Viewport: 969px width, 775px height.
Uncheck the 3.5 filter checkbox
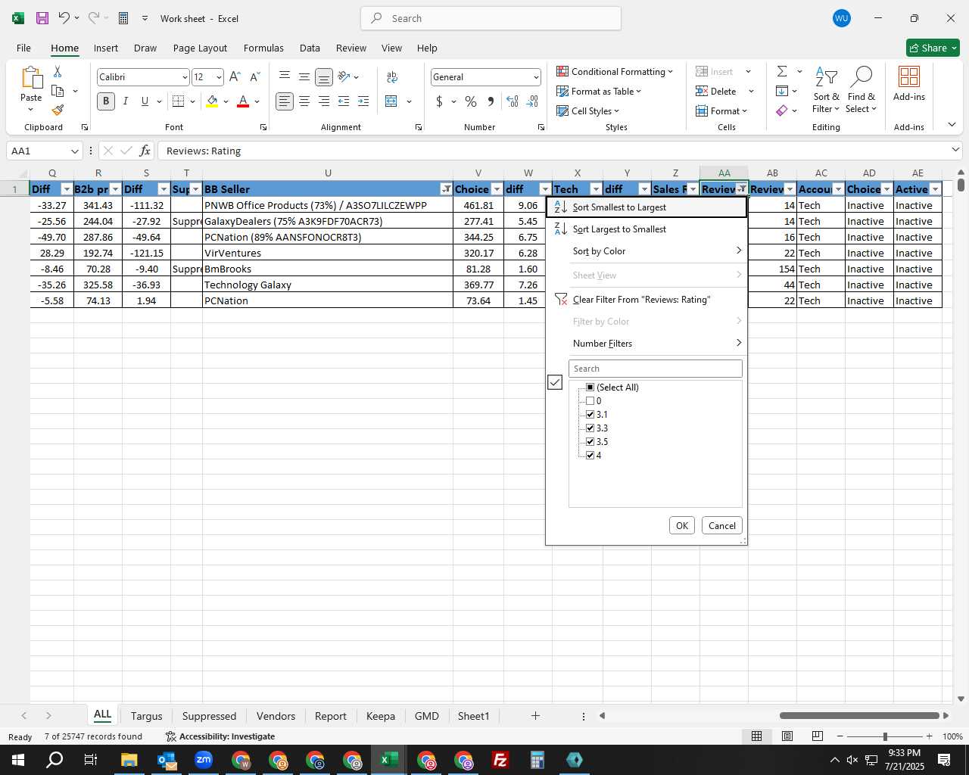[590, 442]
